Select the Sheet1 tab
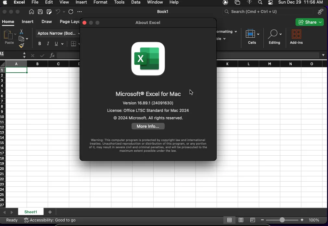Screen dimensions: 328x226 31,212
